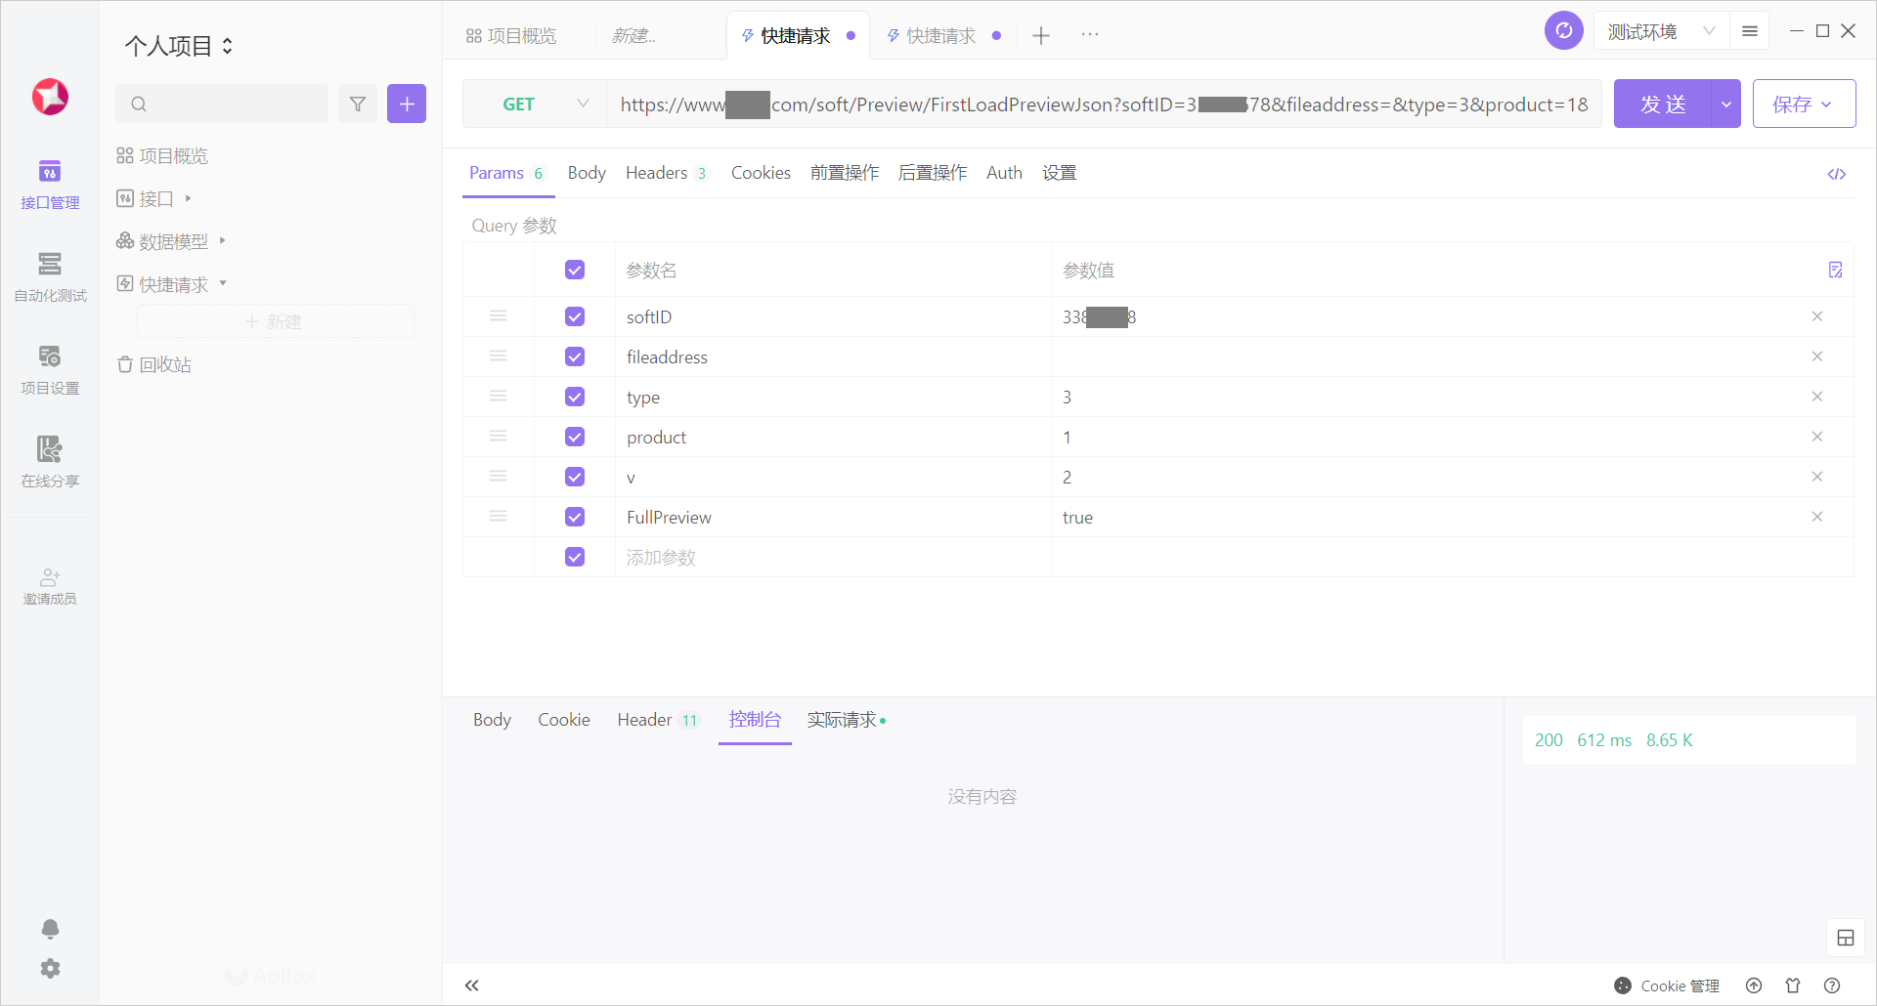1877x1006 pixels.
Task: Open the generate code icon
Action: coord(1836,174)
